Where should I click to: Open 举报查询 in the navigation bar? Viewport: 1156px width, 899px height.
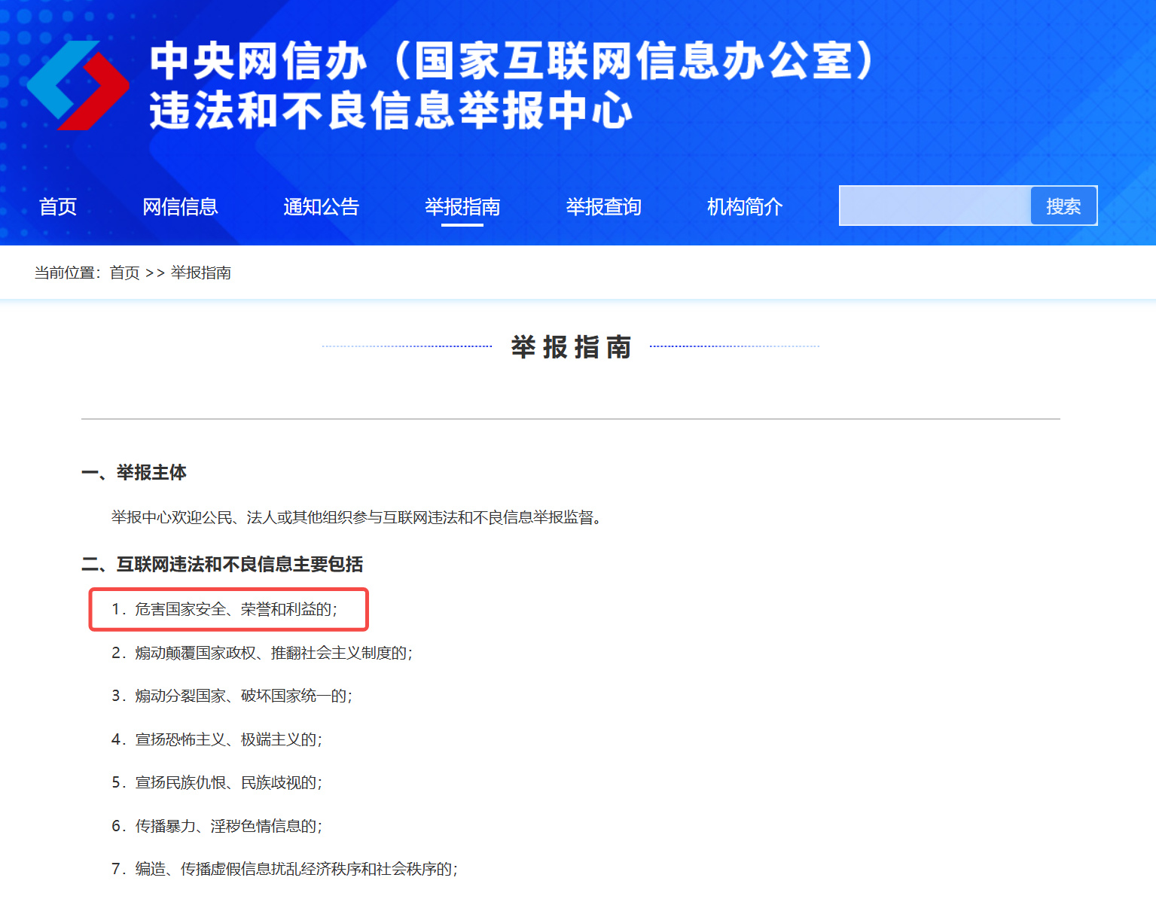coord(604,206)
